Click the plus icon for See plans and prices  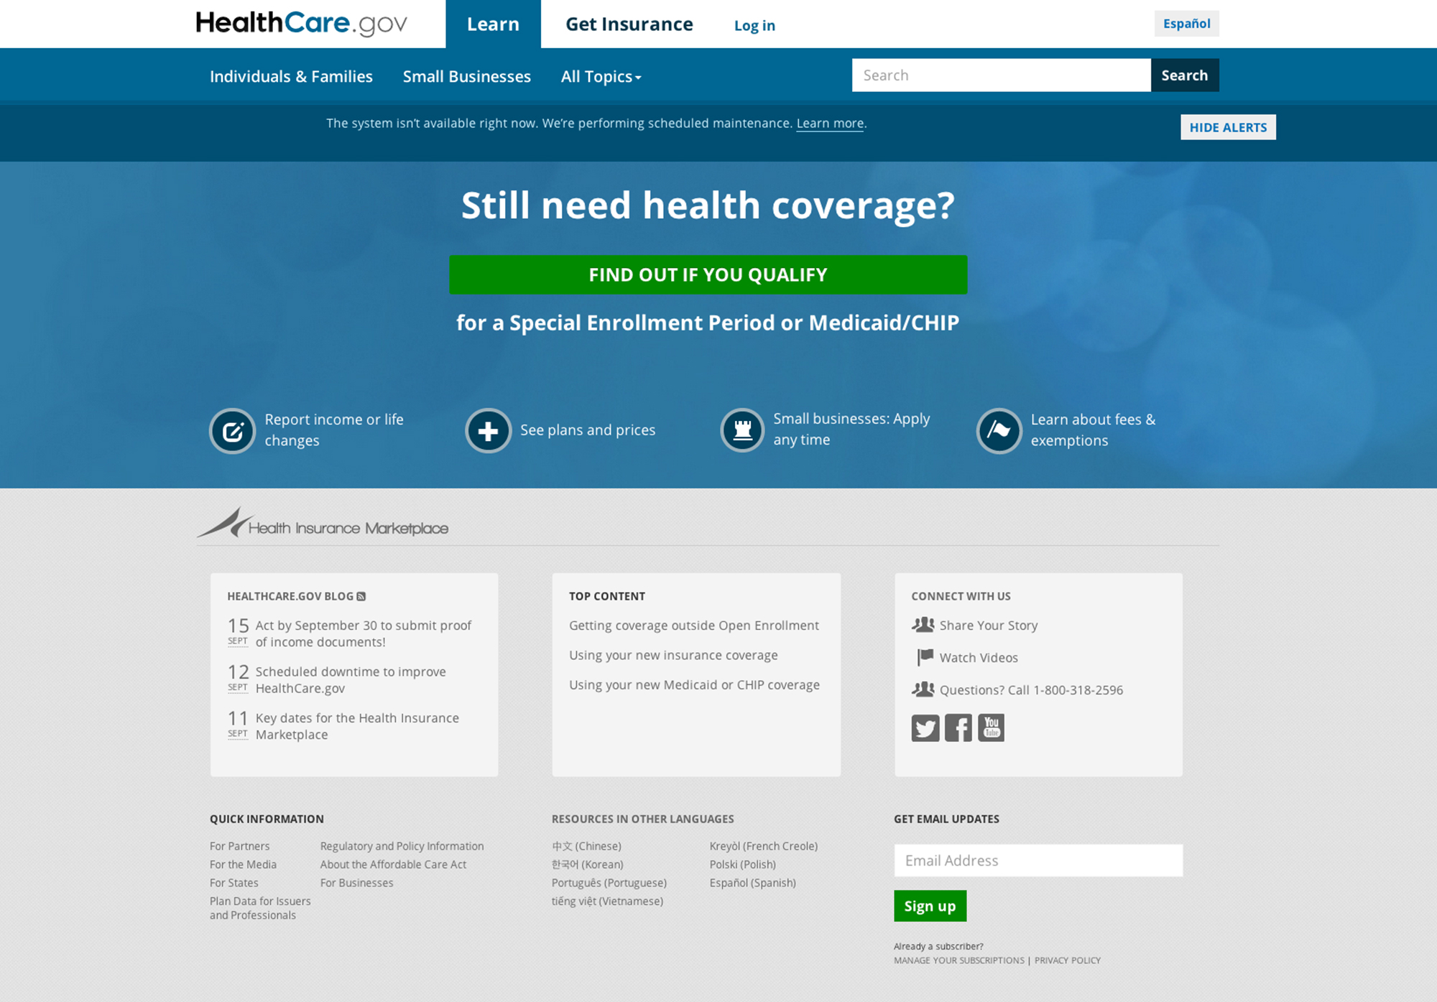click(x=489, y=431)
